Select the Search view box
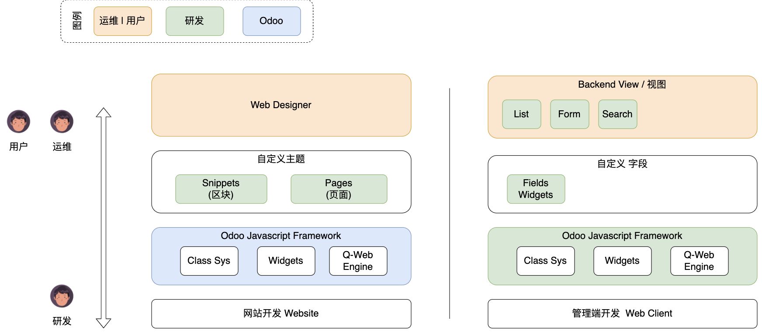762x334 pixels. (618, 114)
